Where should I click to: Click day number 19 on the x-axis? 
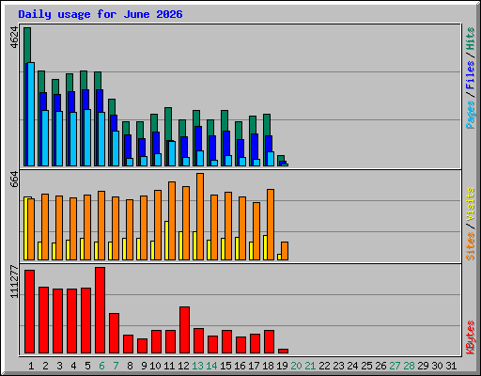282,366
